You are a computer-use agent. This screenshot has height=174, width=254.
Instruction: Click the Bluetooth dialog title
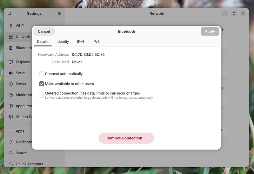[126, 31]
